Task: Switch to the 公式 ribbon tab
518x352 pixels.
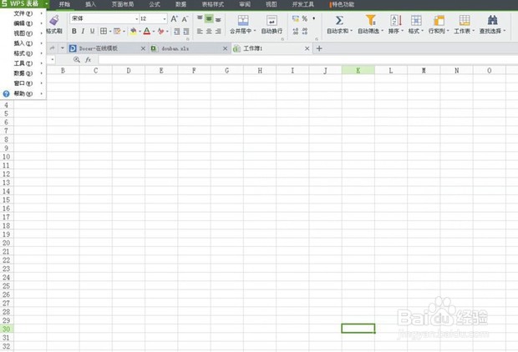Action: [155, 4]
